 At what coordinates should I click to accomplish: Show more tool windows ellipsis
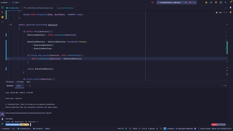coord(3,22)
